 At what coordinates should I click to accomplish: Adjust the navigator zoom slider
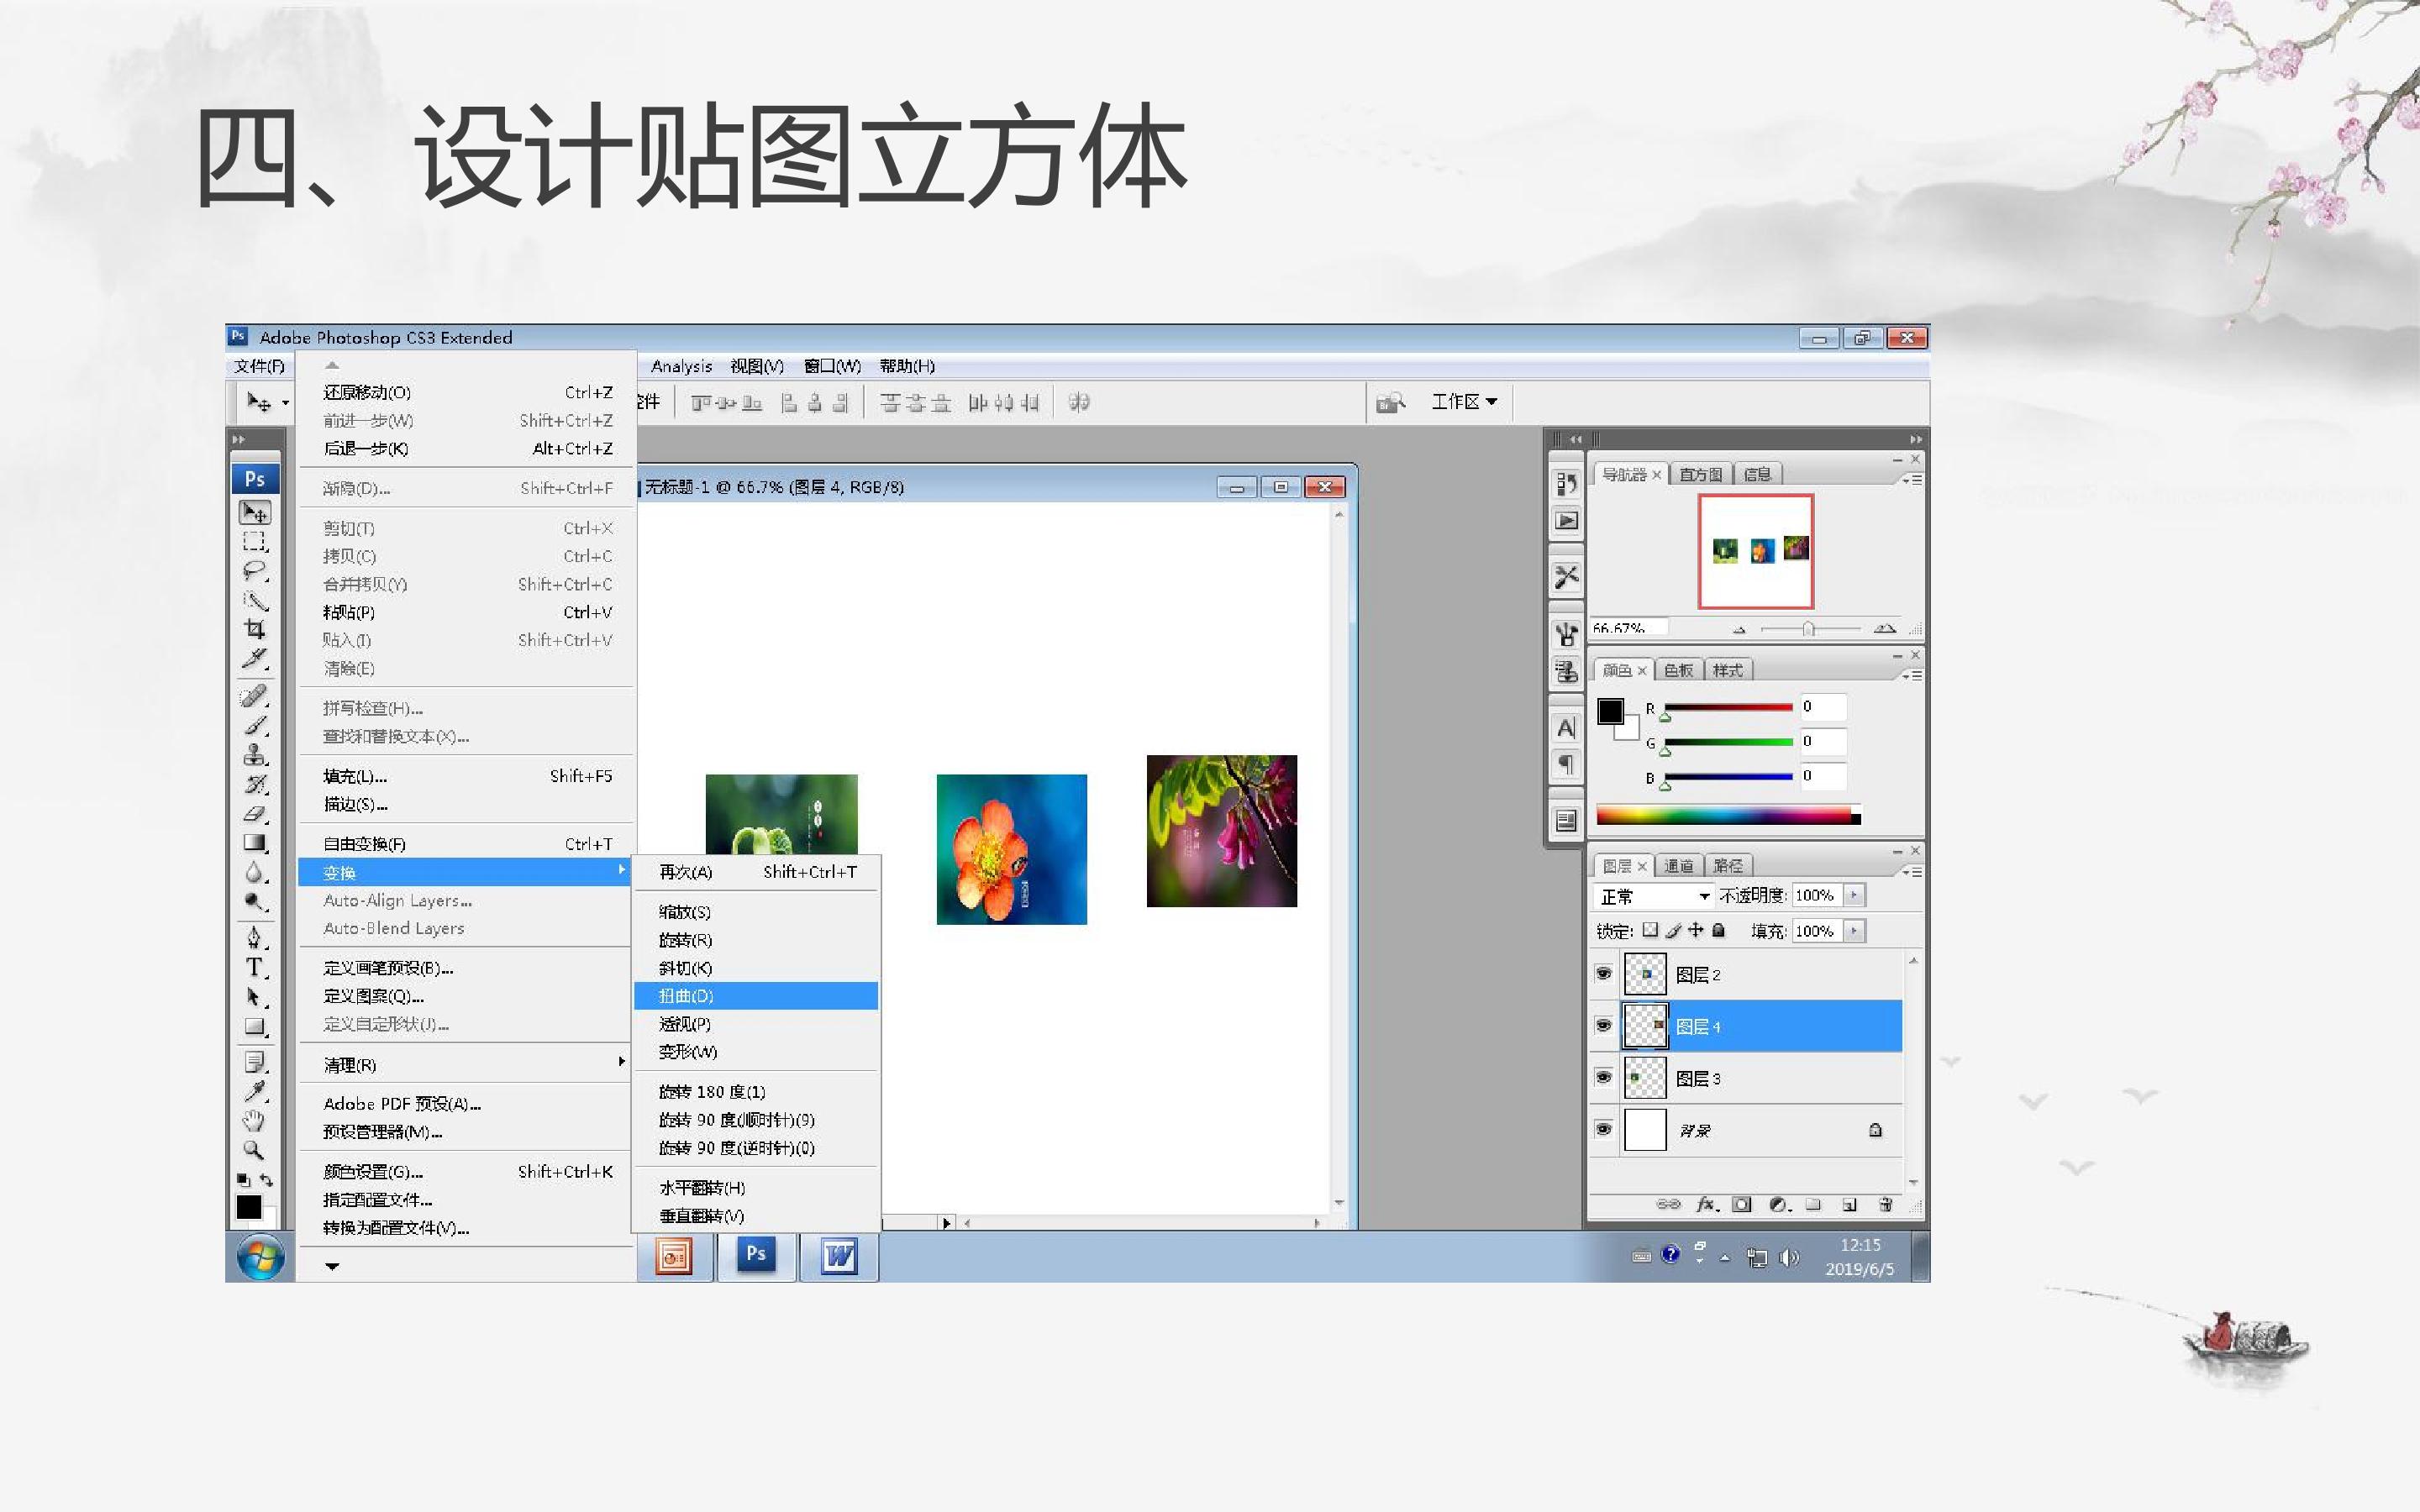pyautogui.click(x=1808, y=629)
